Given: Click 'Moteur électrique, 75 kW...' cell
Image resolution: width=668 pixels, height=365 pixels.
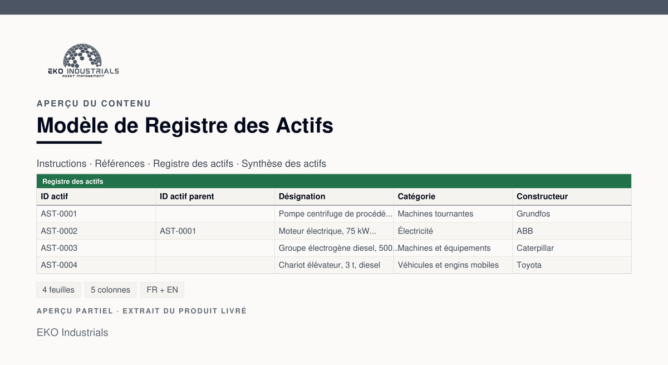Looking at the screenshot, I should pos(335,231).
